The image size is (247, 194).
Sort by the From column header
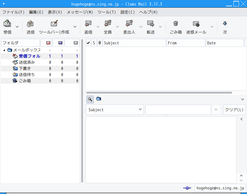(186, 43)
